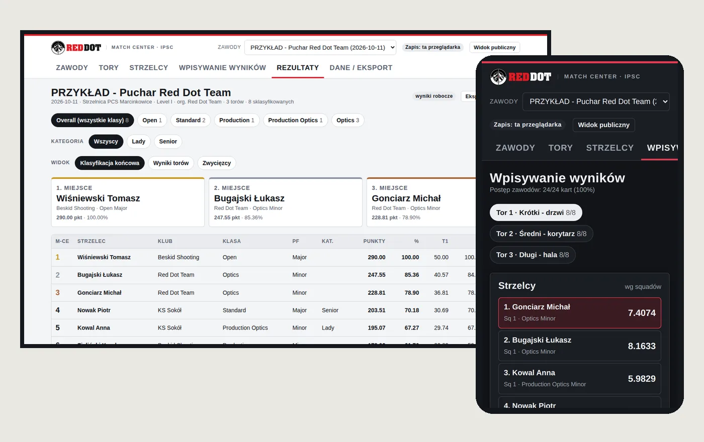The height and width of the screenshot is (442, 704).
Task: Filter results by Production Optics class
Action: coord(295,120)
